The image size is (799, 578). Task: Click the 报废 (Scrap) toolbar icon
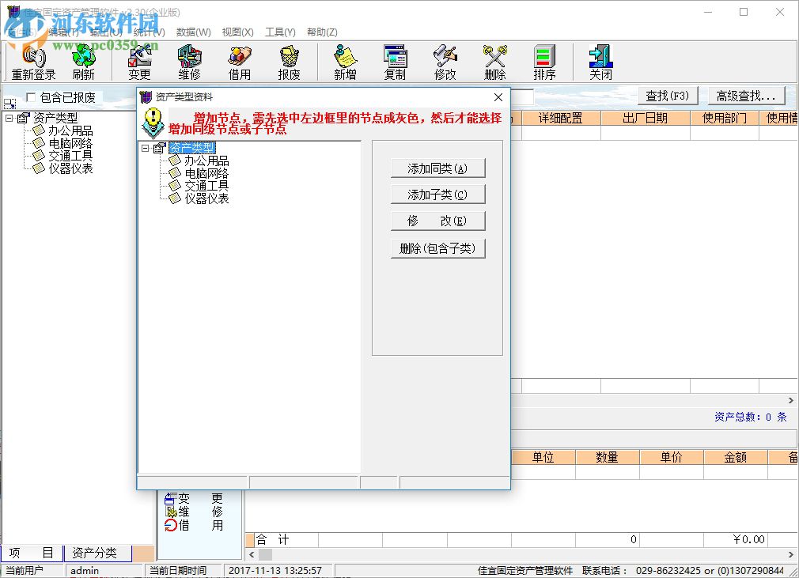pyautogui.click(x=288, y=62)
